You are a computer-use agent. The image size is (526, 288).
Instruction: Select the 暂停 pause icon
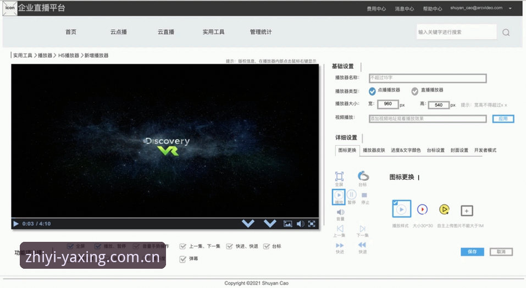pos(352,195)
